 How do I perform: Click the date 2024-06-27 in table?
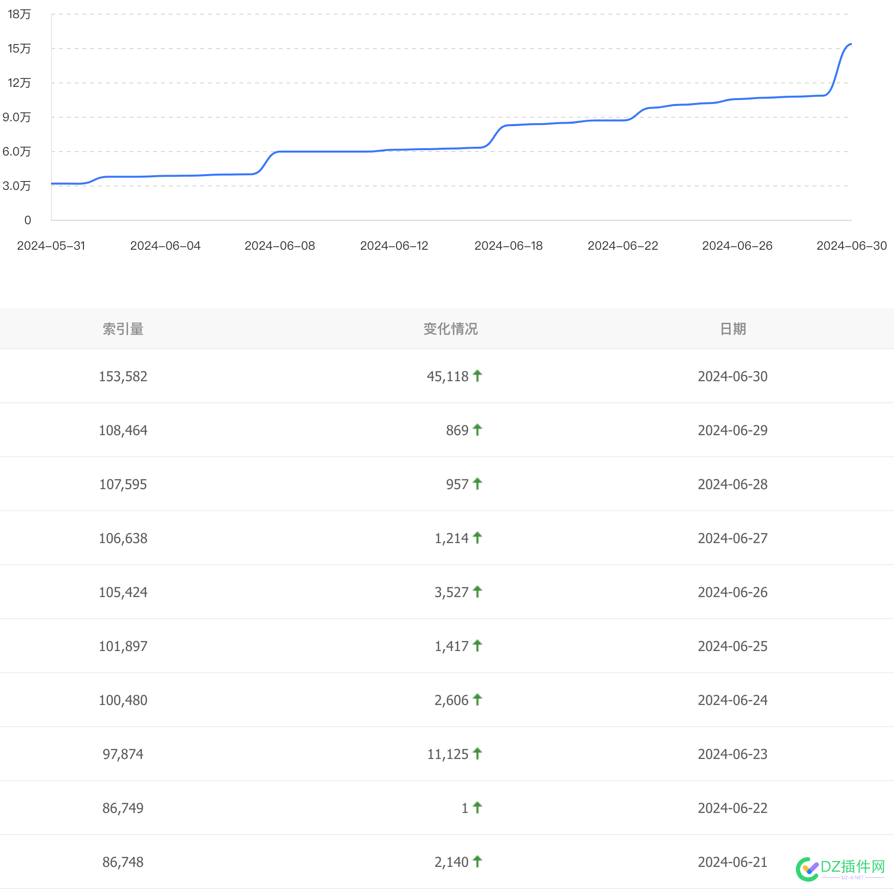pyautogui.click(x=733, y=538)
